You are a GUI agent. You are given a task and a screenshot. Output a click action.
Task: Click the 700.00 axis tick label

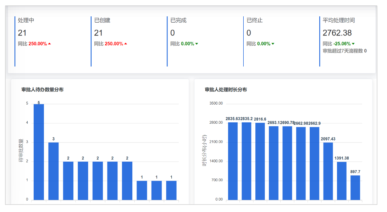tap(217, 180)
